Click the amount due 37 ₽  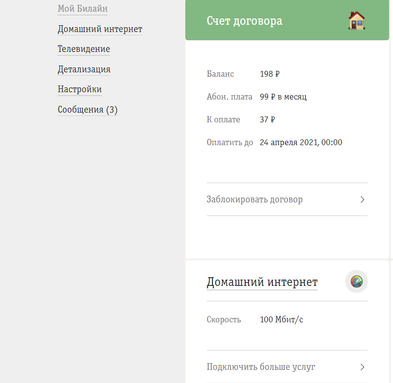coord(268,119)
